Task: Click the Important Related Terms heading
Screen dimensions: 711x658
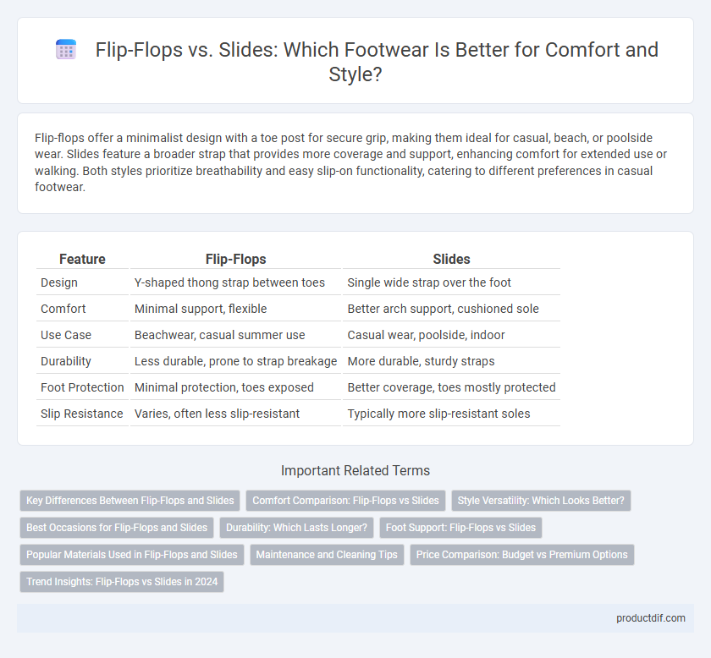Action: (x=355, y=470)
